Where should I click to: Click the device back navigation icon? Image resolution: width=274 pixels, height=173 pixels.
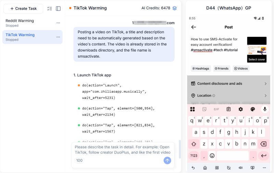[193, 168]
